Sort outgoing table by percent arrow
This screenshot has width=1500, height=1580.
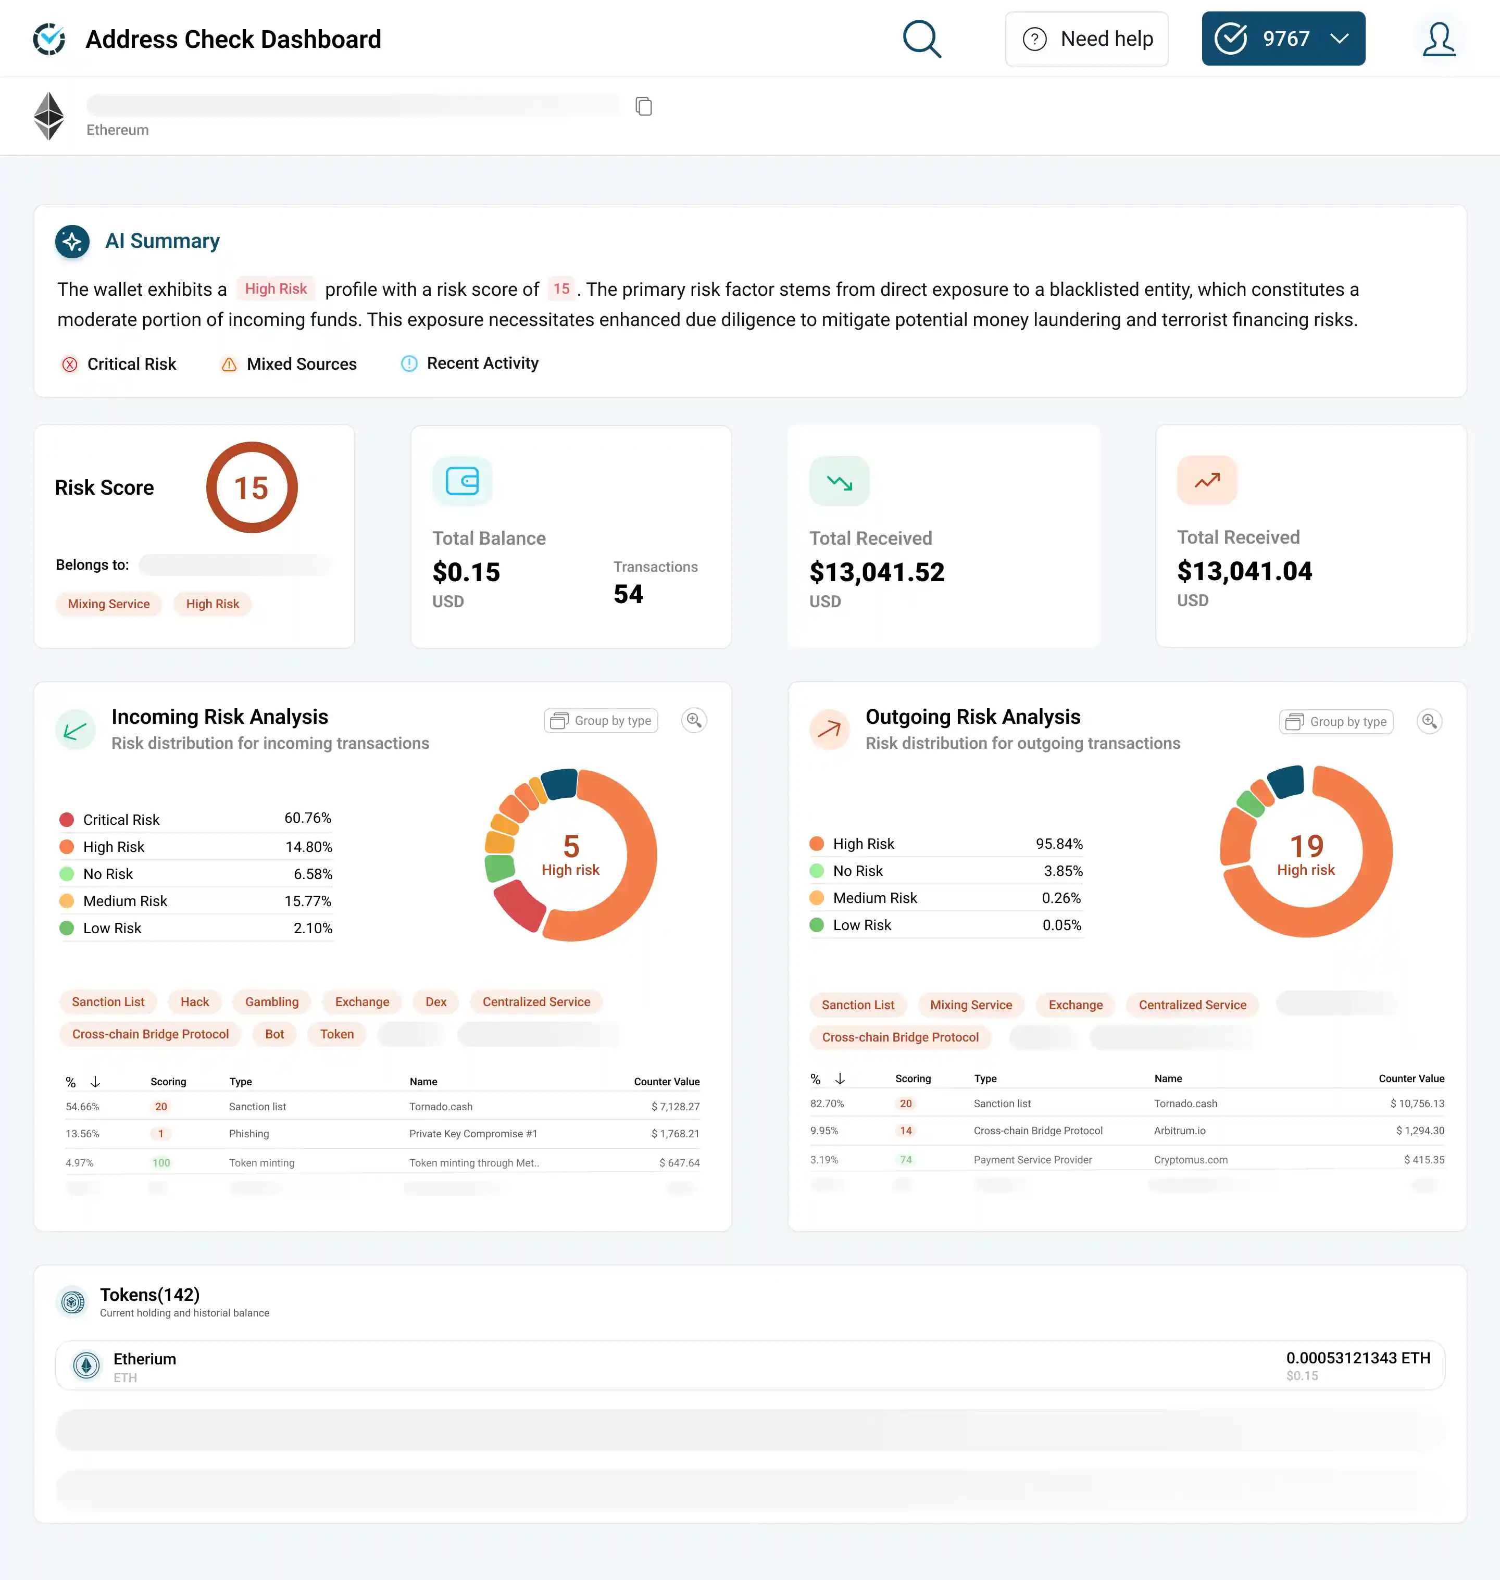coord(840,1079)
